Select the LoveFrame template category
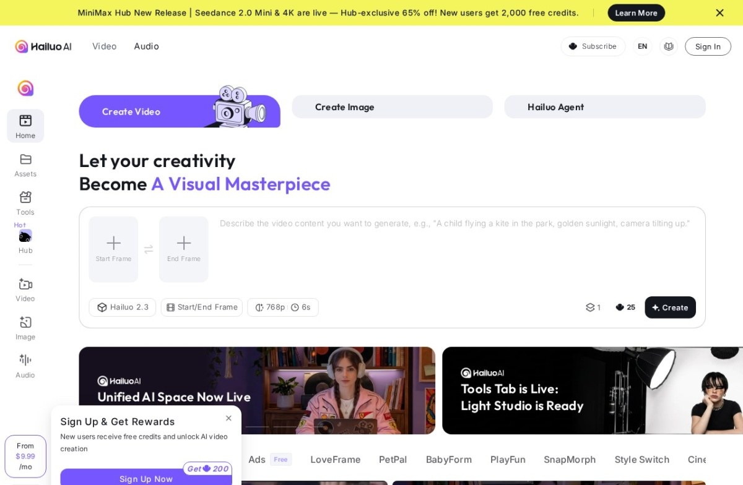The image size is (743, 485). pos(336,460)
